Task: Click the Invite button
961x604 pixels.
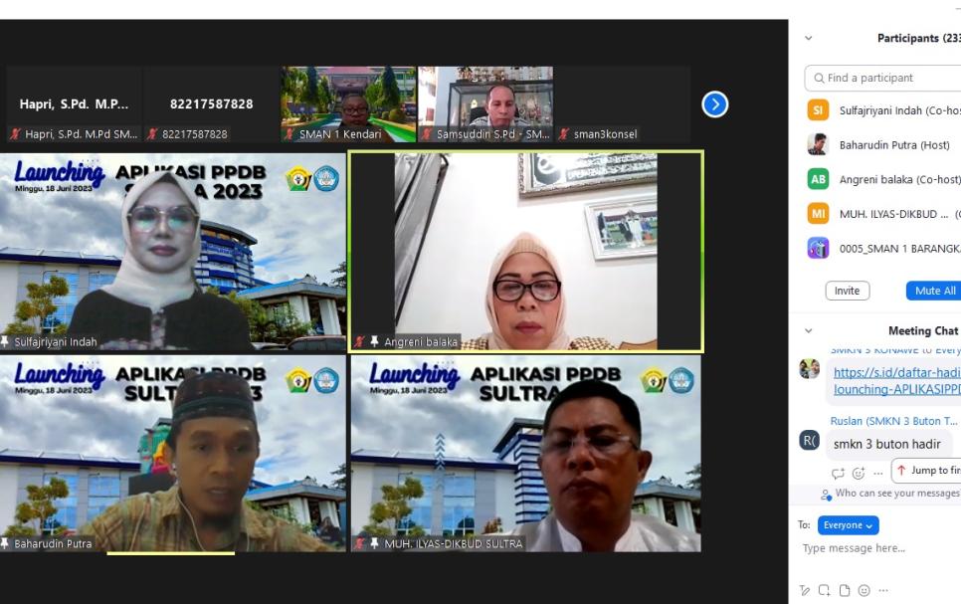Action: pyautogui.click(x=847, y=291)
